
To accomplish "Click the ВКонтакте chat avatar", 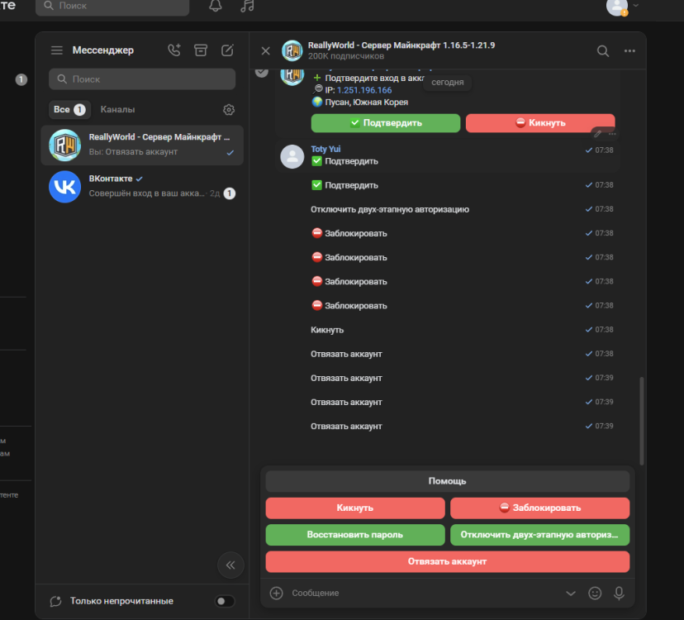I will click(x=65, y=187).
